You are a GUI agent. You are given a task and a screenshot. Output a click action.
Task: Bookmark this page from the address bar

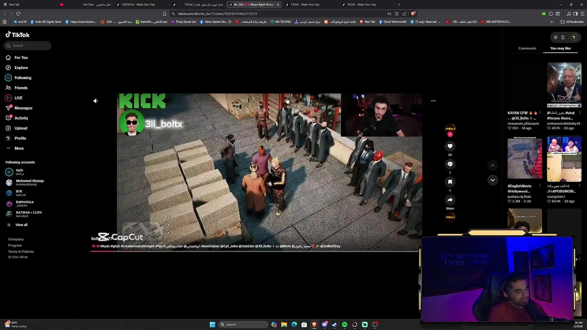tap(164, 14)
